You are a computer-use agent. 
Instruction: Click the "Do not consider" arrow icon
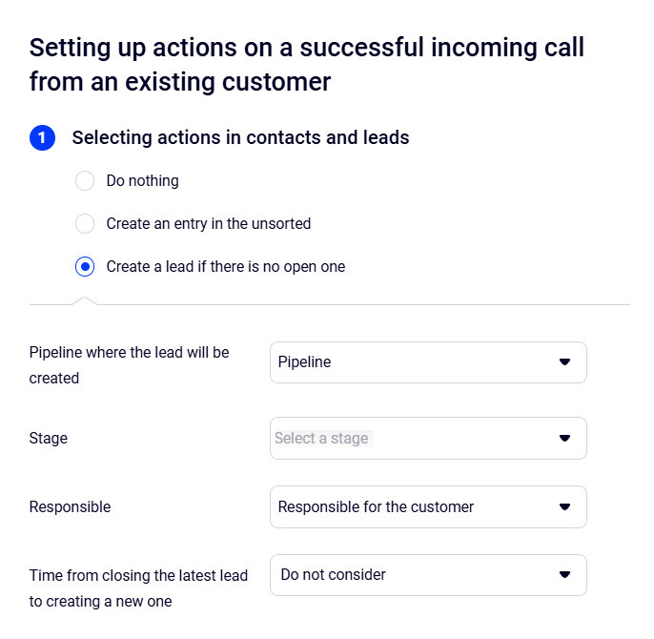pos(564,575)
